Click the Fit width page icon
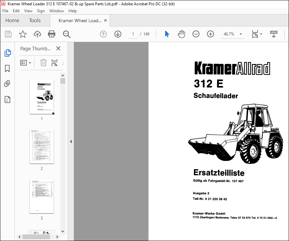This screenshot has width=289, height=241. coord(255,34)
